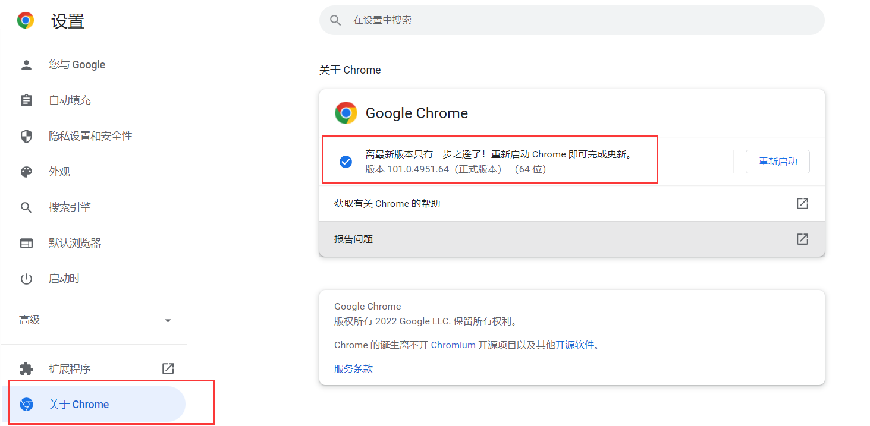Click the 重新启动 button to restart Chrome
The image size is (870, 426).
pos(777,161)
